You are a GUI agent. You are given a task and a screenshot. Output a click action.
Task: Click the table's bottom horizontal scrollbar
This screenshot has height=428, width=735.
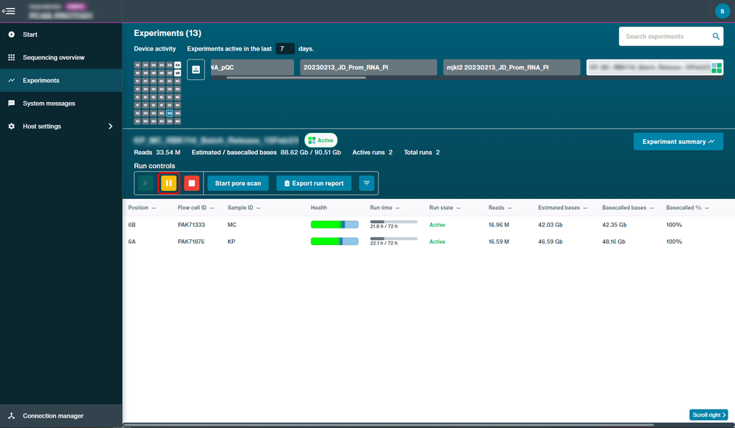388,425
